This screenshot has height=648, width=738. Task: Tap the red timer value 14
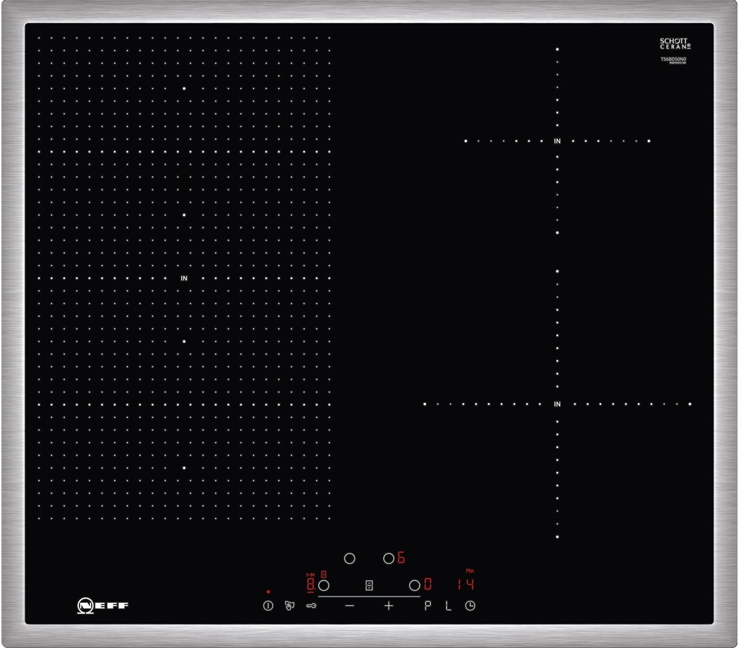(x=466, y=584)
